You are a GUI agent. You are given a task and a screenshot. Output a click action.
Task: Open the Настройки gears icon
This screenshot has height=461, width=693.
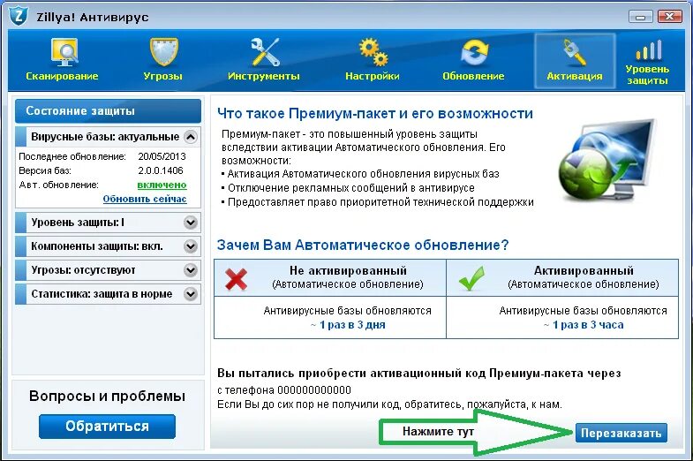click(x=373, y=52)
